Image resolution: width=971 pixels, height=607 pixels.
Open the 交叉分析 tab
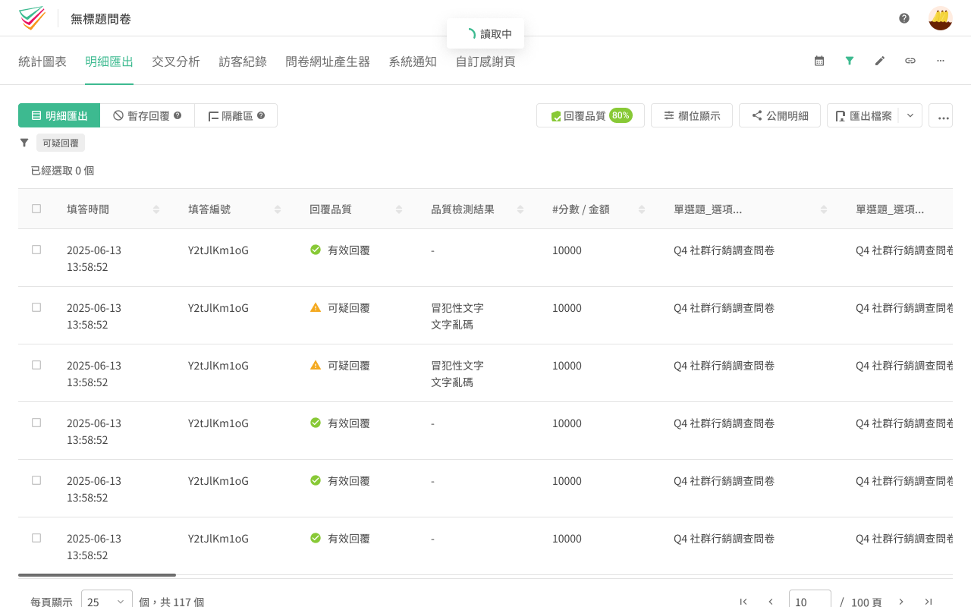(x=176, y=61)
